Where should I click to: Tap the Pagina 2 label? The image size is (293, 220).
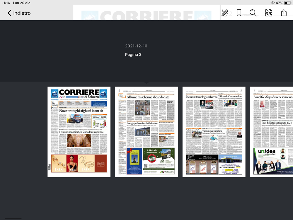(133, 55)
